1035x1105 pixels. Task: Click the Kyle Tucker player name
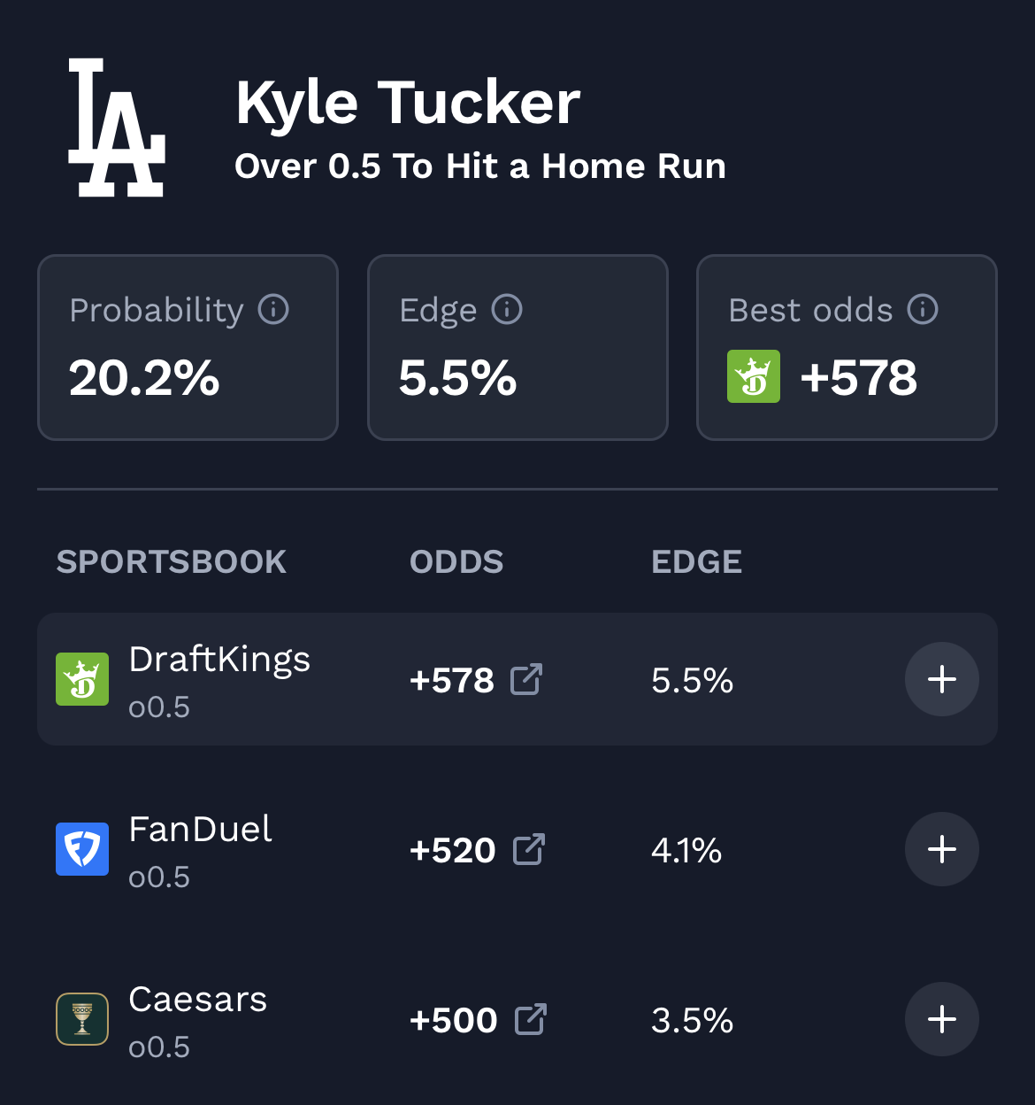[408, 103]
